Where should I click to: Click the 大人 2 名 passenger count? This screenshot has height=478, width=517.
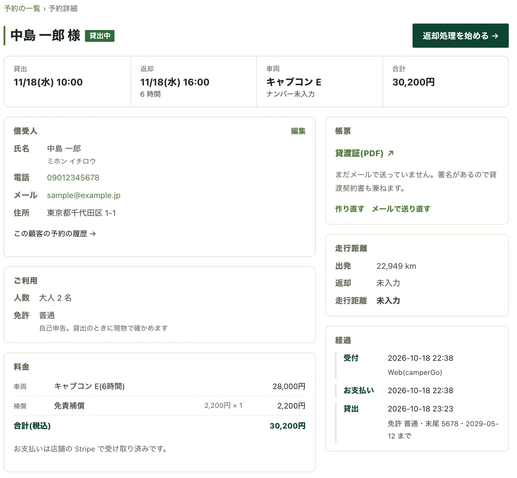[55, 298]
